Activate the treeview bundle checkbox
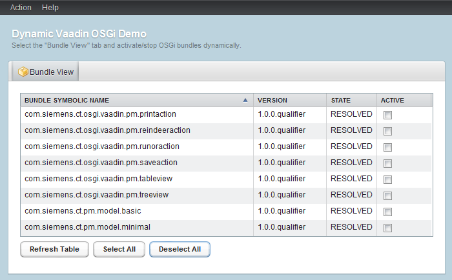This screenshot has width=452, height=280. 387,196
